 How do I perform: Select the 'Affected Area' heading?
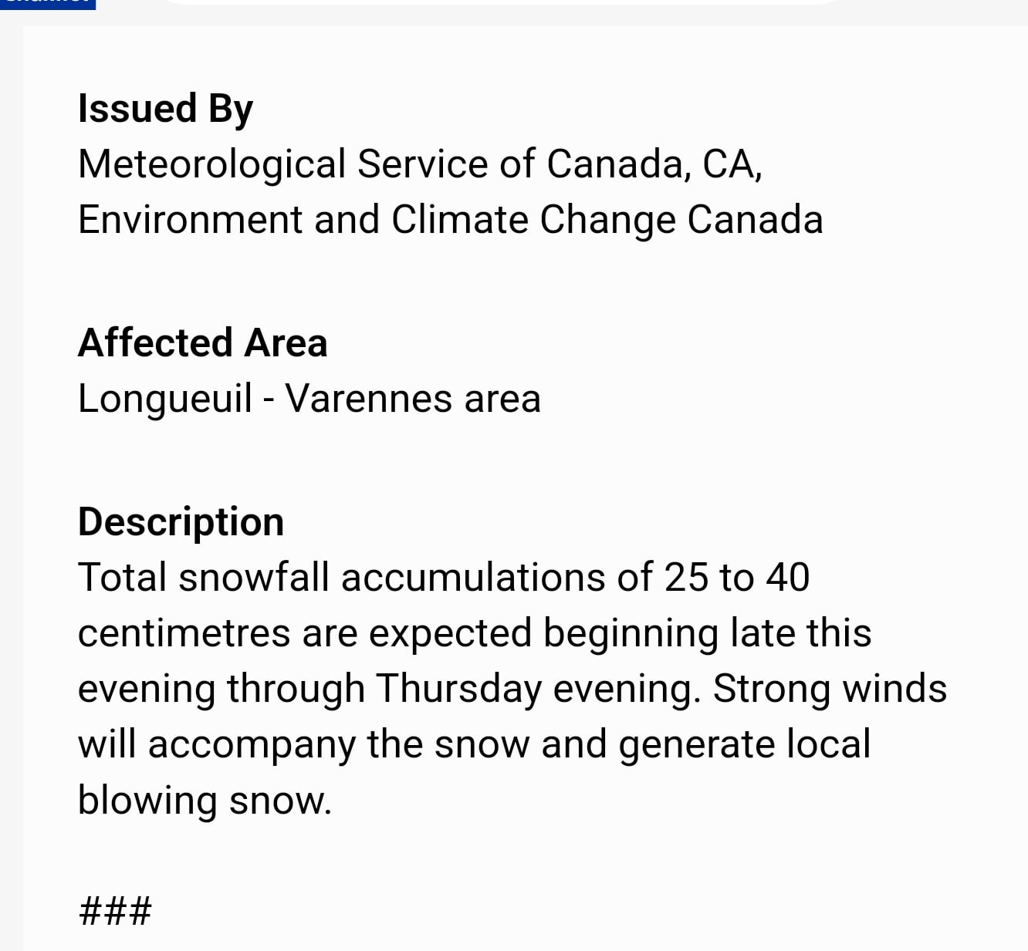tap(203, 342)
